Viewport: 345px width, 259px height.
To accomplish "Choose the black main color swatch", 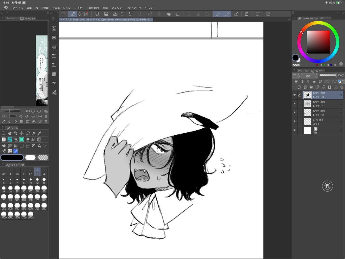I will [12, 157].
